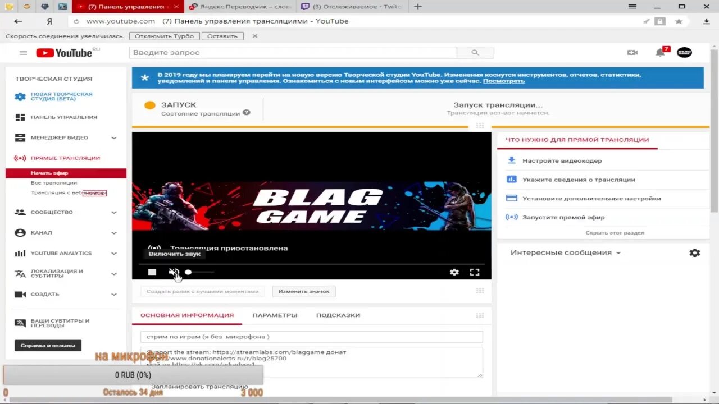Open Все трансляции sidebar item

[x=54, y=183]
